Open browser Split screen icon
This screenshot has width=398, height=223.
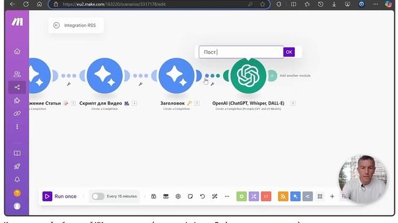point(294,4)
